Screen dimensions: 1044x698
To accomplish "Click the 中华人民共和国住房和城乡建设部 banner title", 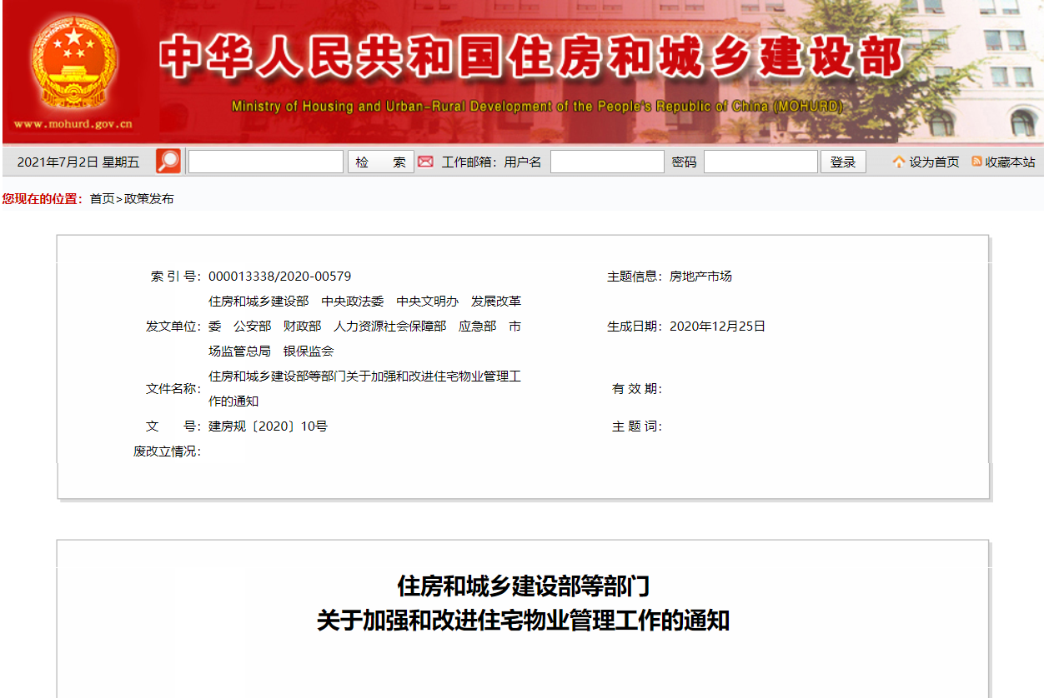I will (531, 57).
